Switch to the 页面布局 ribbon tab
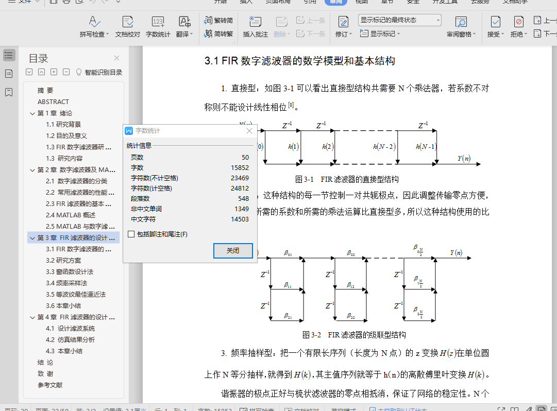The width and height of the screenshot is (557, 411). click(x=278, y=2)
